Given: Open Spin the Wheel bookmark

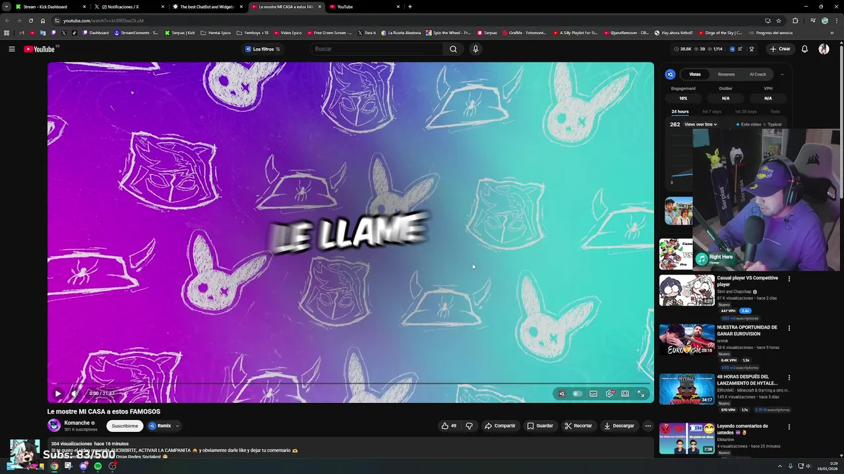Looking at the screenshot, I should (x=448, y=33).
